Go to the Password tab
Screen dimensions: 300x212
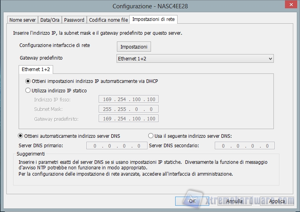click(74, 20)
